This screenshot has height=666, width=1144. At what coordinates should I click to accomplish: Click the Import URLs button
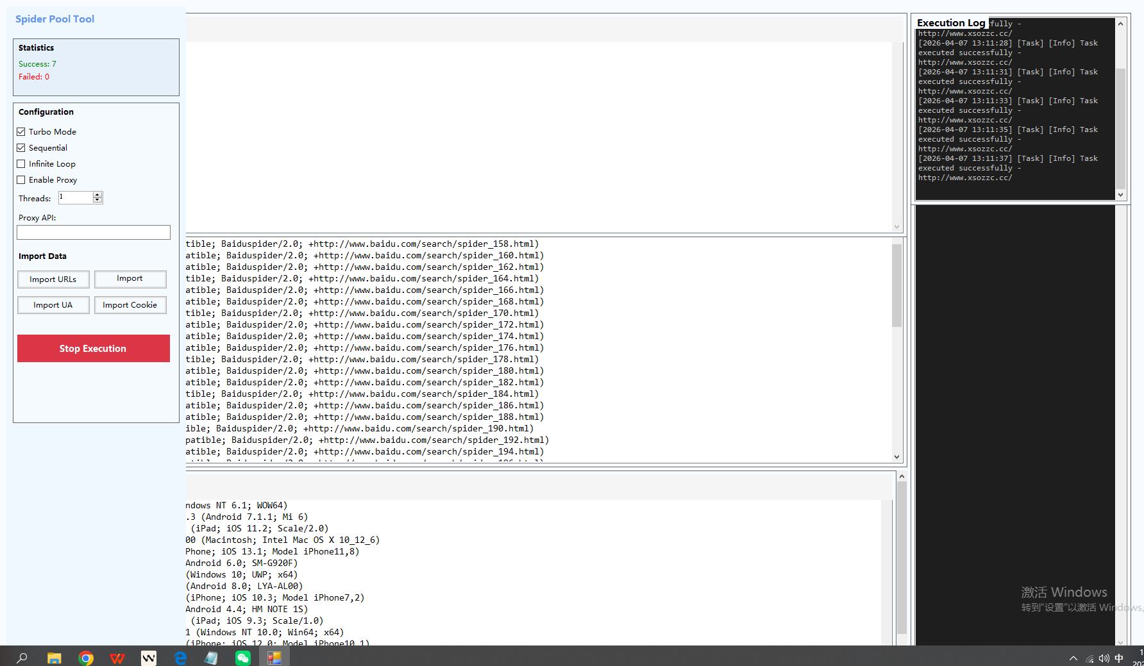coord(53,279)
